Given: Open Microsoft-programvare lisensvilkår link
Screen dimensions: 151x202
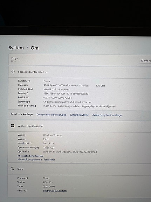Looking at the screenshot, I should 36,159.
